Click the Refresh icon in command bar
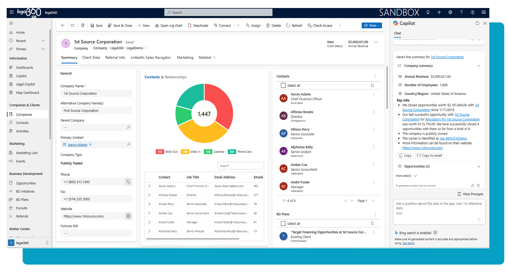The width and height of the screenshot is (508, 275). click(x=288, y=26)
